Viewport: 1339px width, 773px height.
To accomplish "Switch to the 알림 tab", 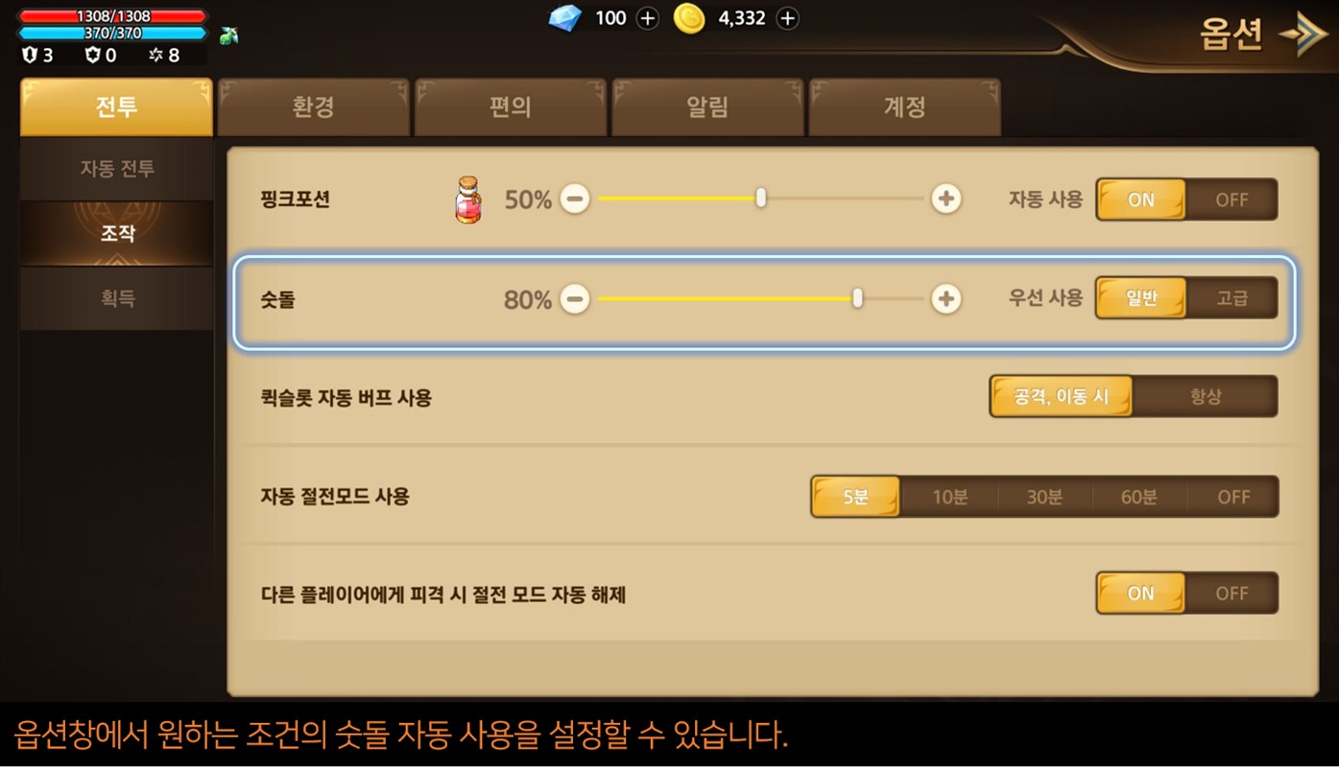I will point(707,106).
